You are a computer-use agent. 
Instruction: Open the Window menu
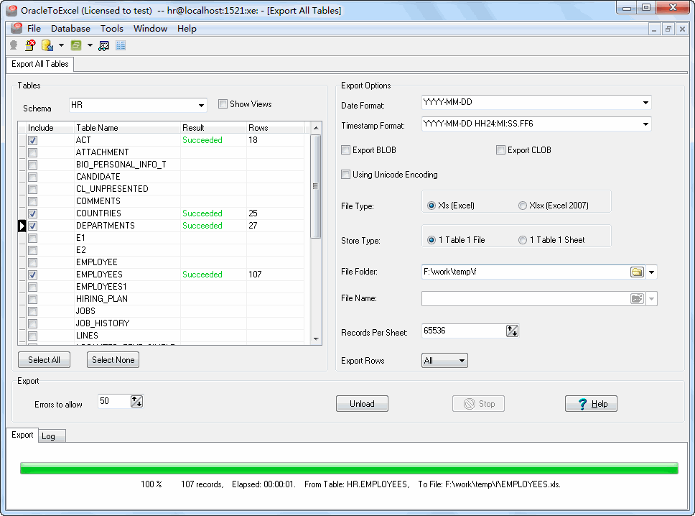(x=150, y=29)
